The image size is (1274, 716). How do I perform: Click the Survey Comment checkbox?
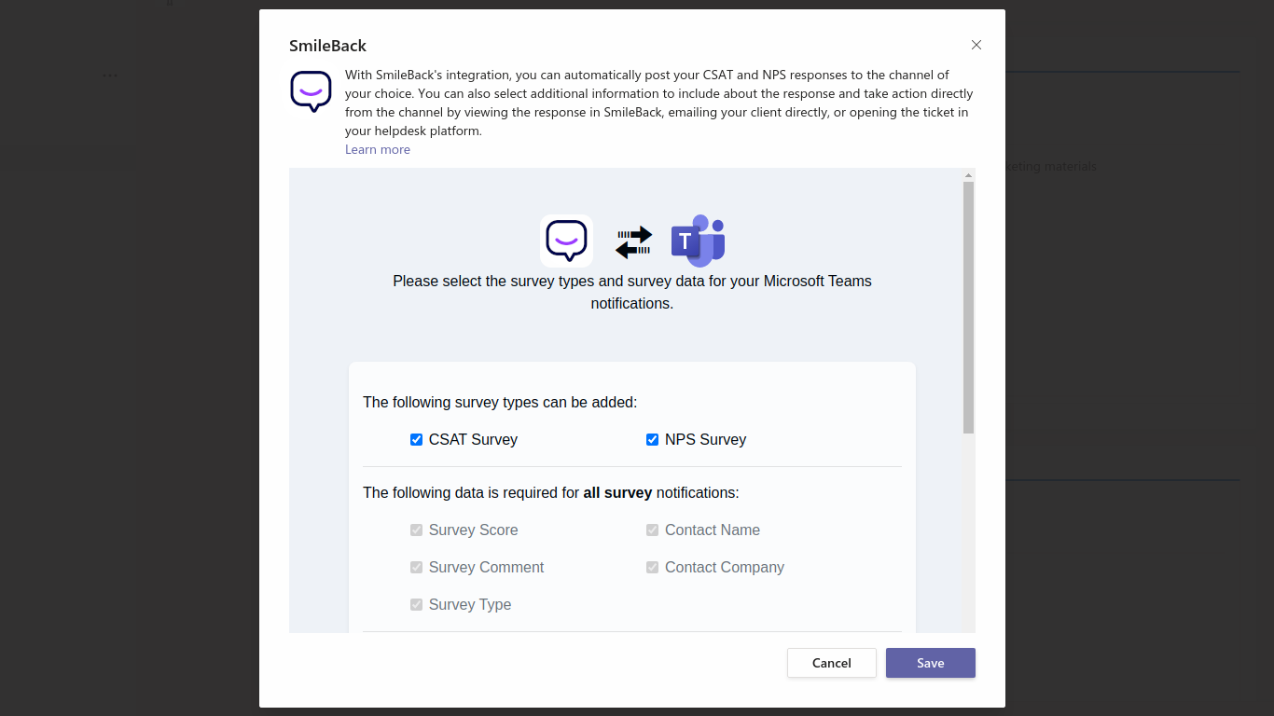tap(417, 568)
